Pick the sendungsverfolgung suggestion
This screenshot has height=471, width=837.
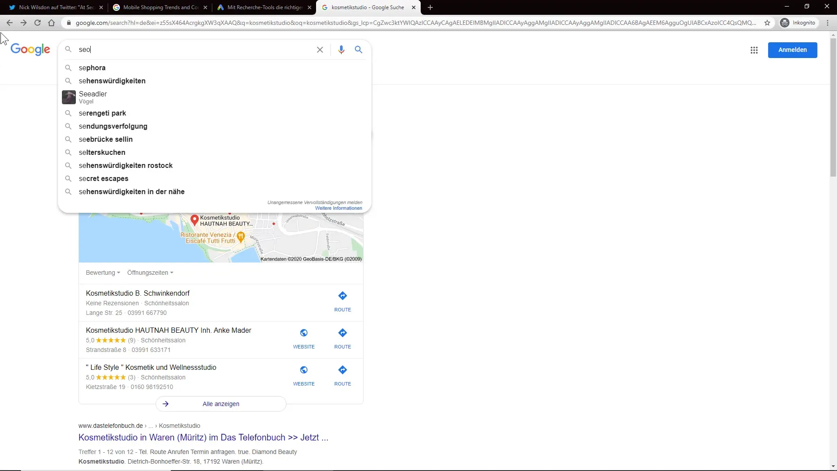tap(214, 126)
